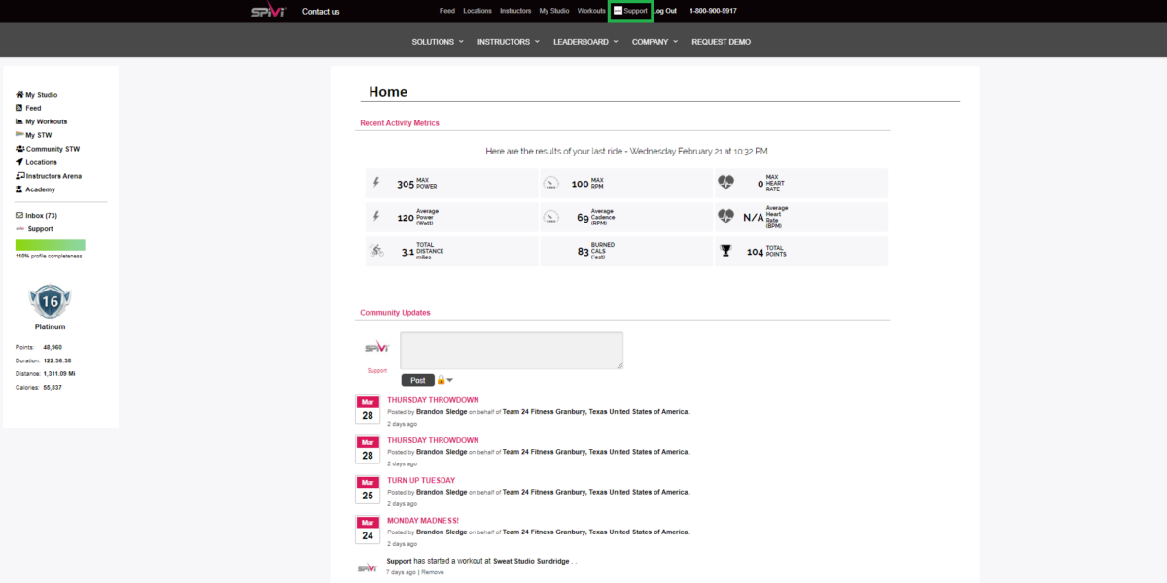This screenshot has width=1167, height=583.
Task: Open Instructors Arena sidebar icon
Action: [x=19, y=176]
